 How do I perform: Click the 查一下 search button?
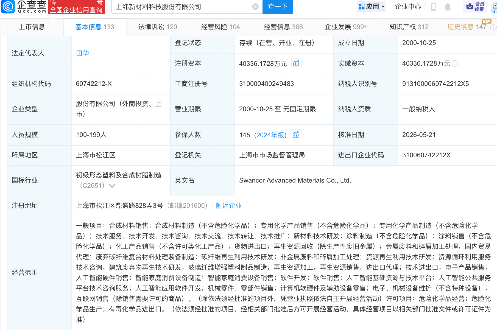278,7
